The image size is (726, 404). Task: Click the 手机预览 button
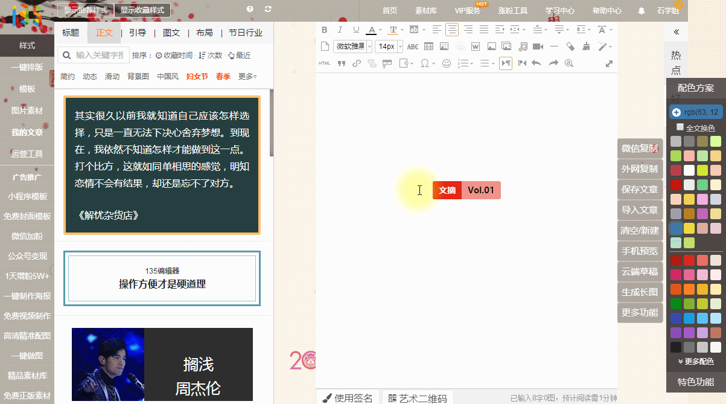[640, 251]
